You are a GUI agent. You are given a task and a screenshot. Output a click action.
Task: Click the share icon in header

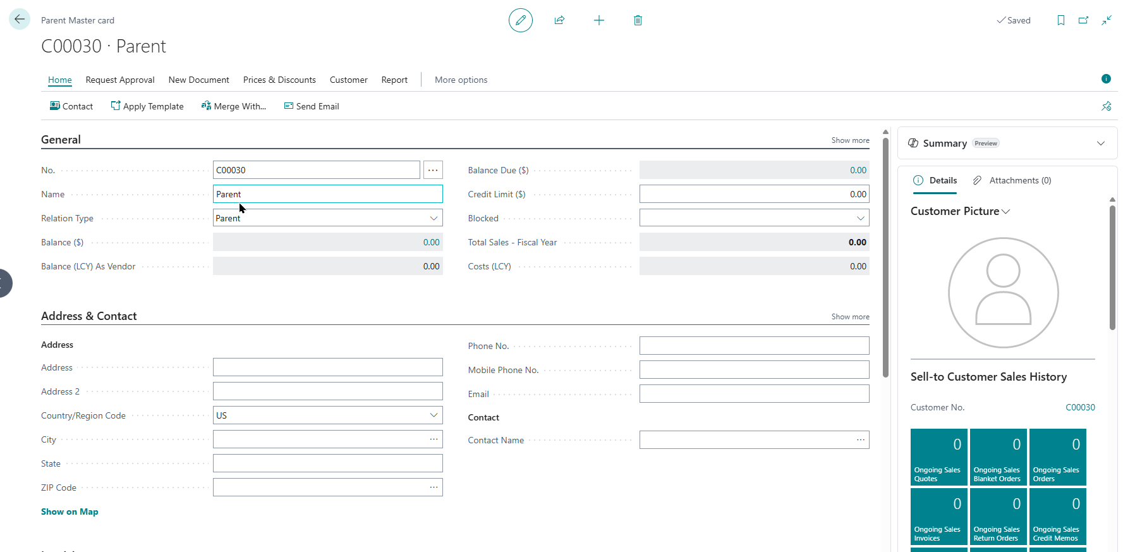559,20
